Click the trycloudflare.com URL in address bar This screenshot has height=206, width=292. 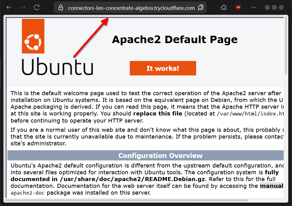pos(131,8)
